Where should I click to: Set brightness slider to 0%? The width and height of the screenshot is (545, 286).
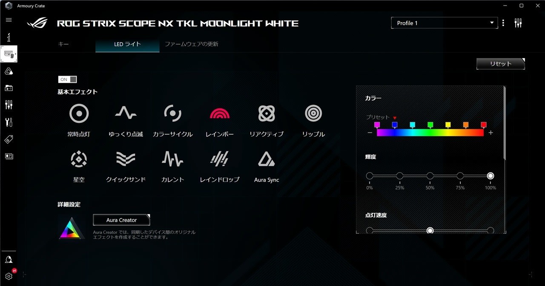coord(370,176)
